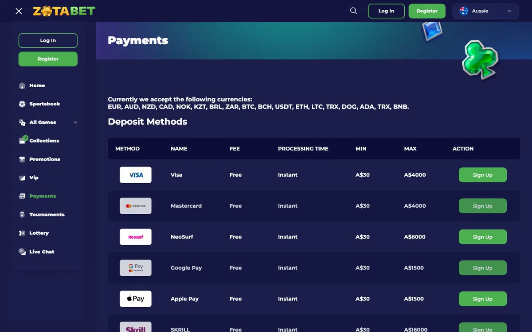Click the accepted currencies list text
Viewport: 532px width, 332px height.
point(258,107)
